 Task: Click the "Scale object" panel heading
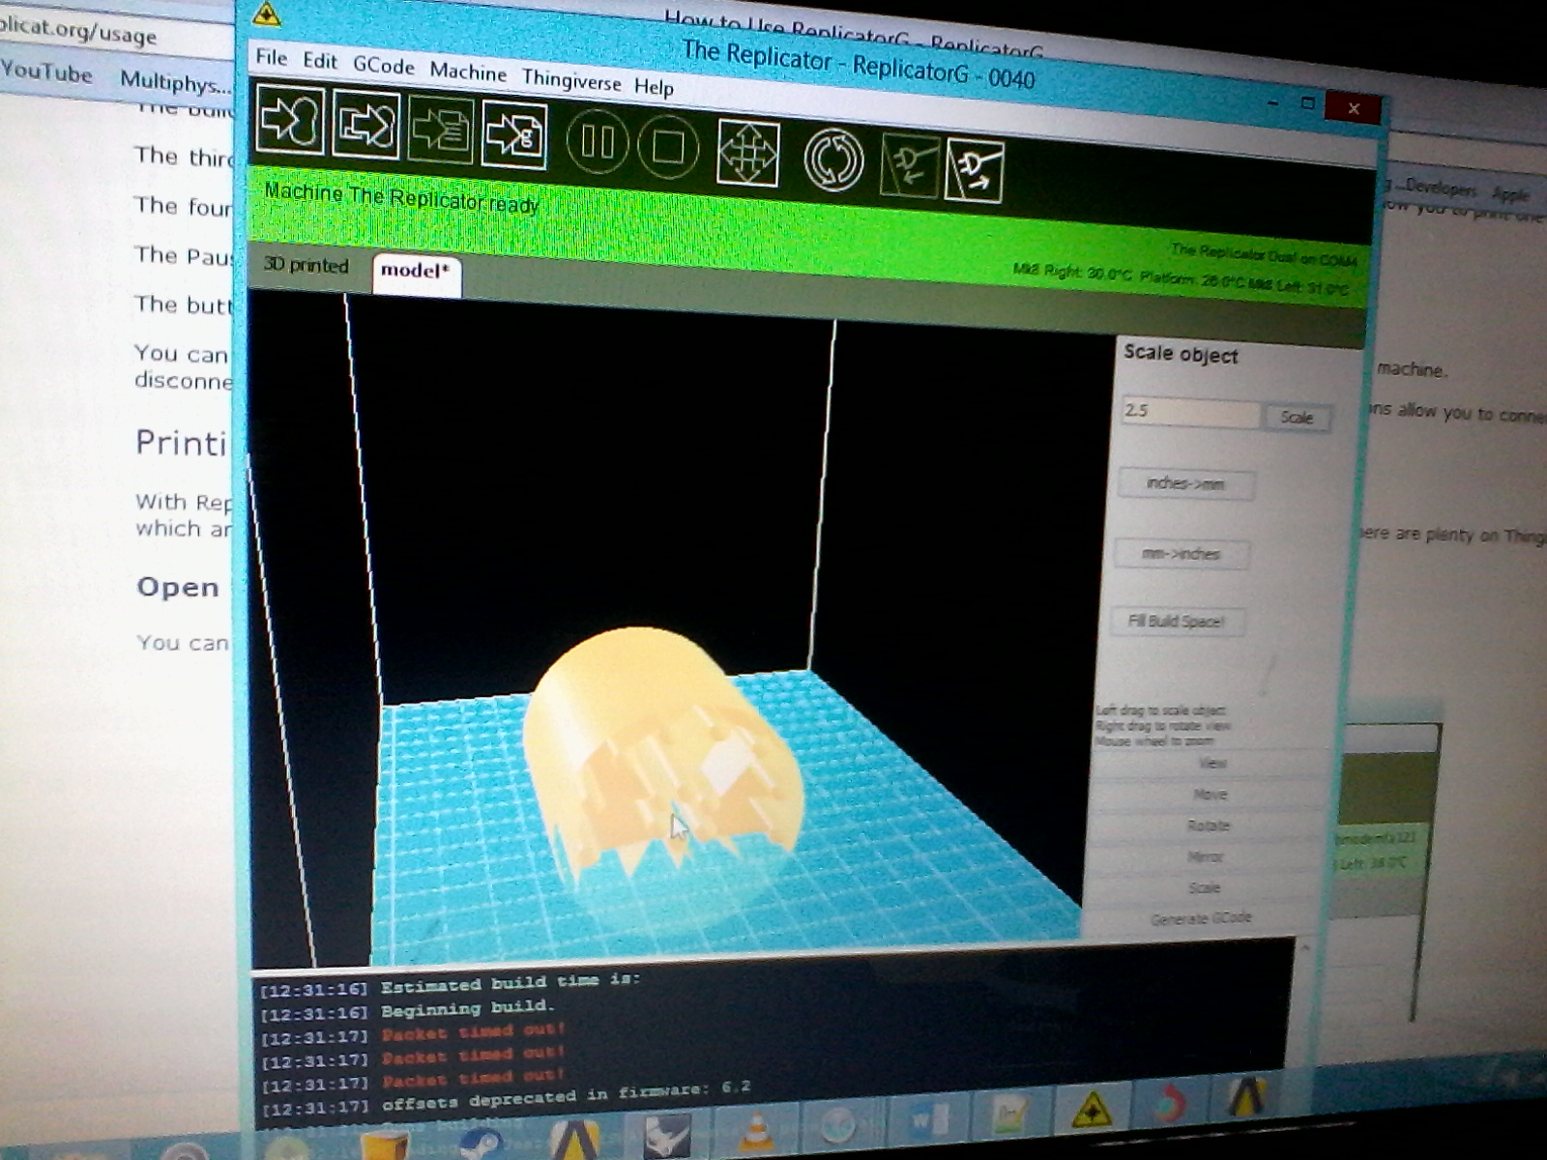(1181, 354)
